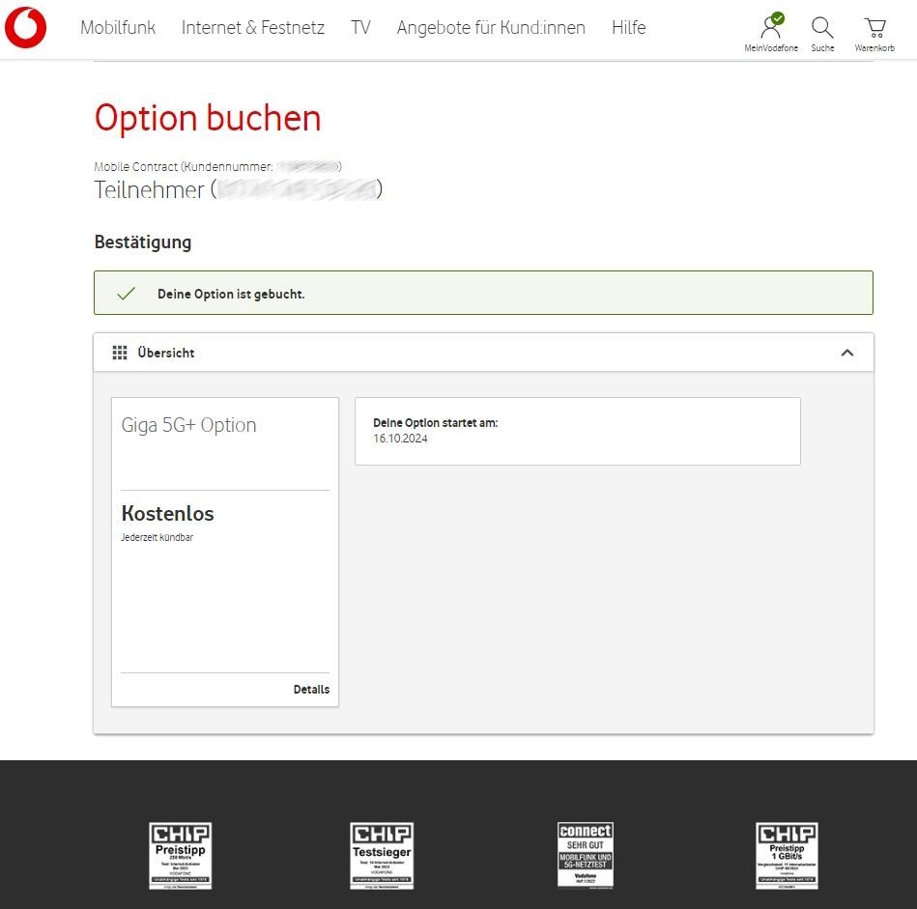This screenshot has height=909, width=917.
Task: Click the CHIP Preistipp 250 Mbit/s badge
Action: pyautogui.click(x=180, y=856)
